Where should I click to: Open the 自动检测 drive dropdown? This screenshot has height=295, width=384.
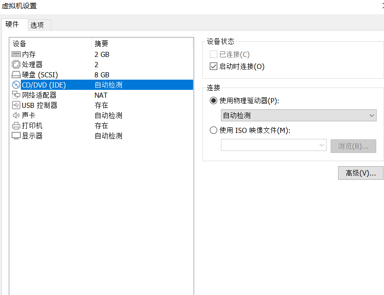(x=298, y=115)
